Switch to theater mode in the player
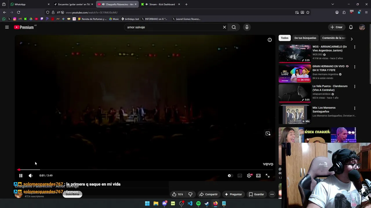 click(x=258, y=176)
